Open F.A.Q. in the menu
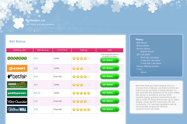187x124 pixels. click(139, 69)
